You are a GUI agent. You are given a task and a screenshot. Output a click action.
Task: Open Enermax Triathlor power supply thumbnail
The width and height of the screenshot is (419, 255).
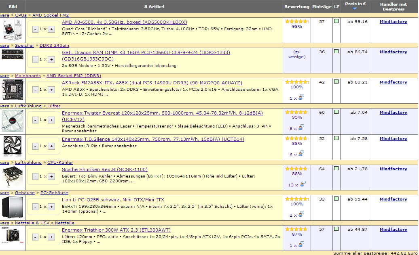click(x=13, y=235)
